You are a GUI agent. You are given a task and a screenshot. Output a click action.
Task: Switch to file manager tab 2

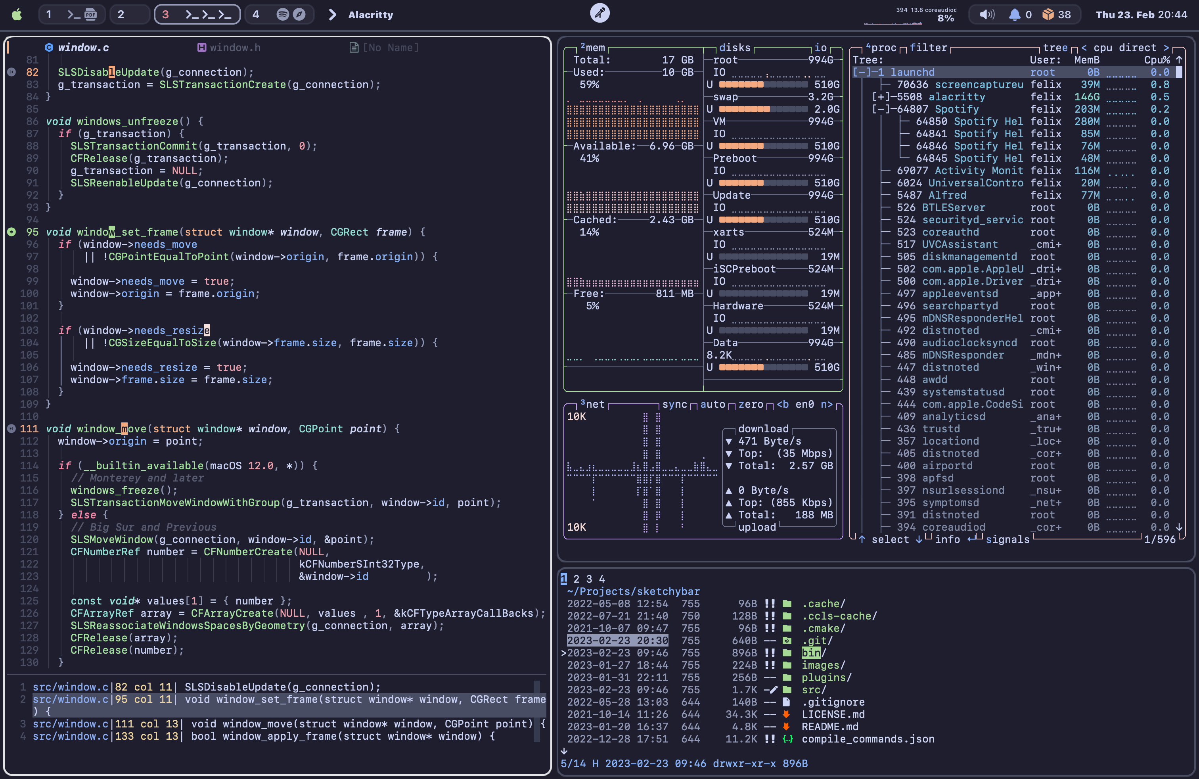pos(577,579)
